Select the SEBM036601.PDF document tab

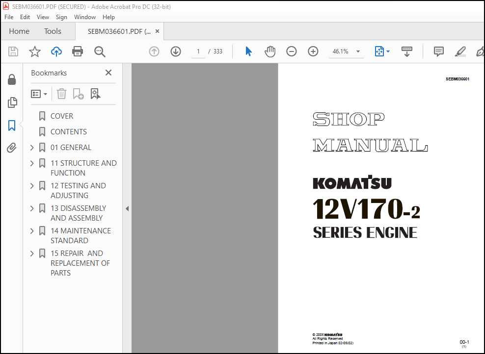(119, 31)
